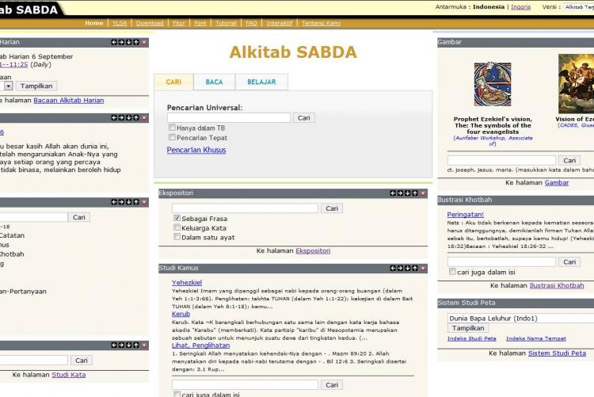This screenshot has width=594, height=397.
Task: Close the Ekspositori panel with red X
Action: (423, 193)
